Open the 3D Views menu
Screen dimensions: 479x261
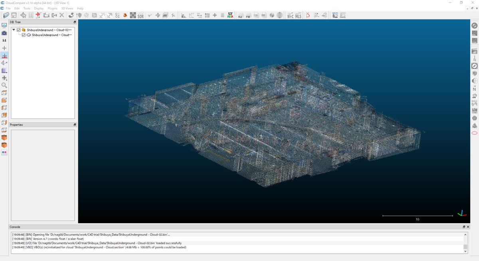coord(68,8)
